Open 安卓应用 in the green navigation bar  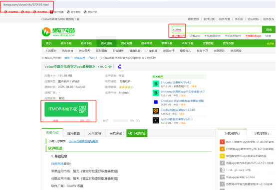(x=106, y=43)
